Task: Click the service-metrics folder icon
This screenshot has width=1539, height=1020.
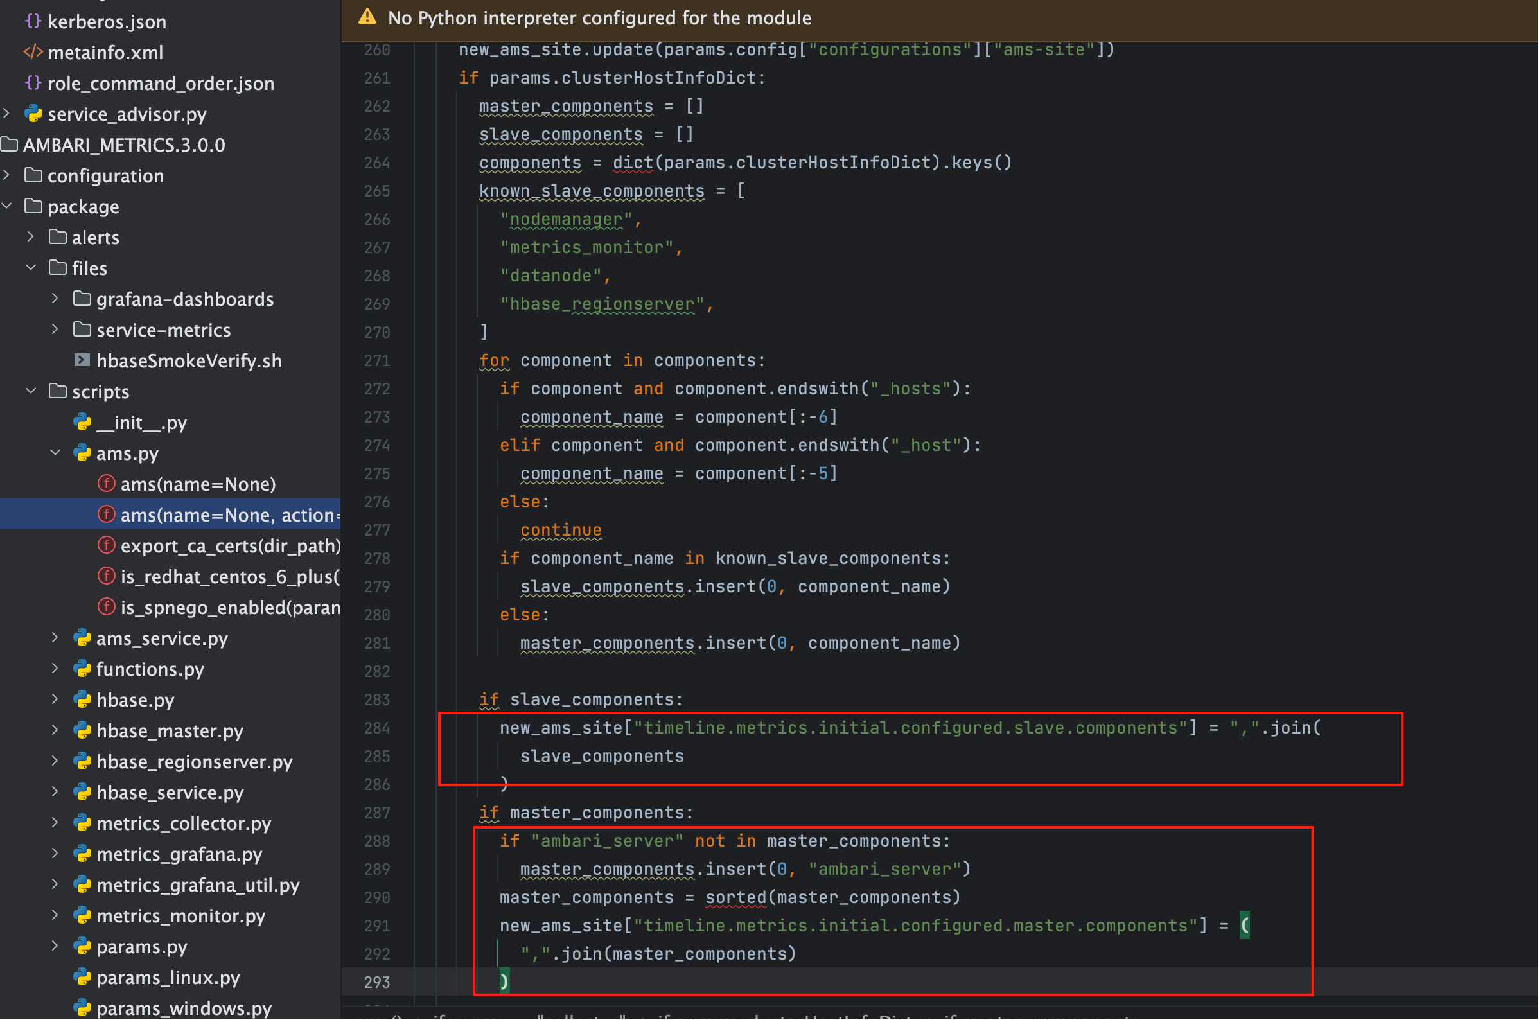Action: 82,330
